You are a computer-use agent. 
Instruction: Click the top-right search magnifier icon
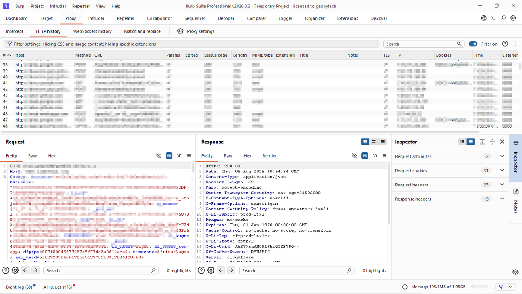(x=503, y=18)
